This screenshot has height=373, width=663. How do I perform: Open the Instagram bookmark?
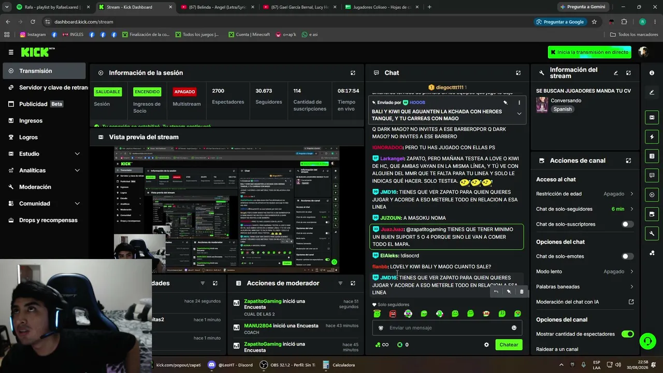[33, 35]
